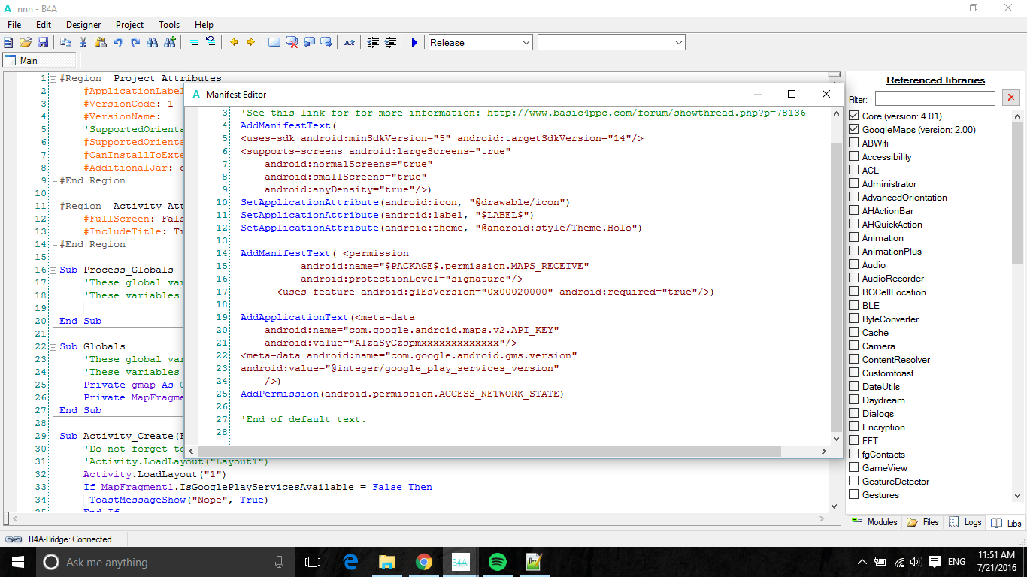The image size is (1027, 577).
Task: Click the Copy toolbar icon
Action: pos(66,43)
